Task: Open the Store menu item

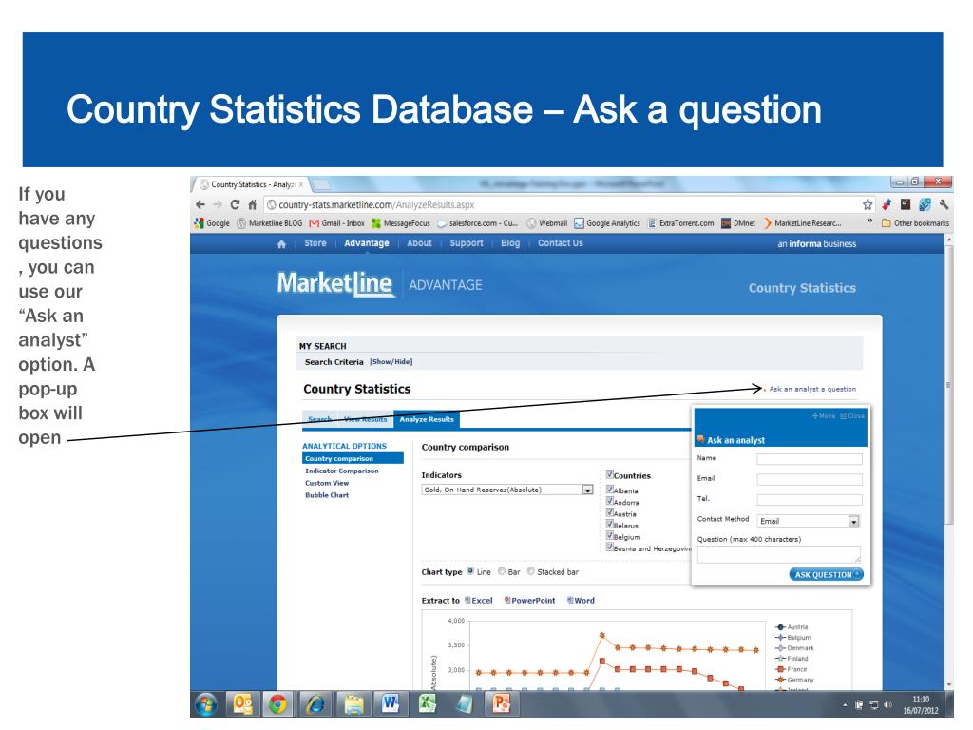Action: click(315, 243)
